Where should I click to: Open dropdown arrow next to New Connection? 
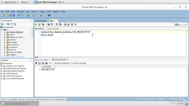pos(5,24)
